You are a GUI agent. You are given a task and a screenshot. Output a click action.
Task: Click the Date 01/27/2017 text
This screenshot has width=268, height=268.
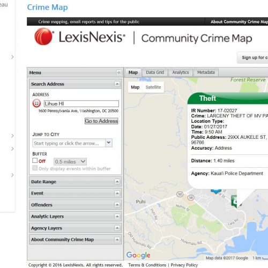[209, 126]
